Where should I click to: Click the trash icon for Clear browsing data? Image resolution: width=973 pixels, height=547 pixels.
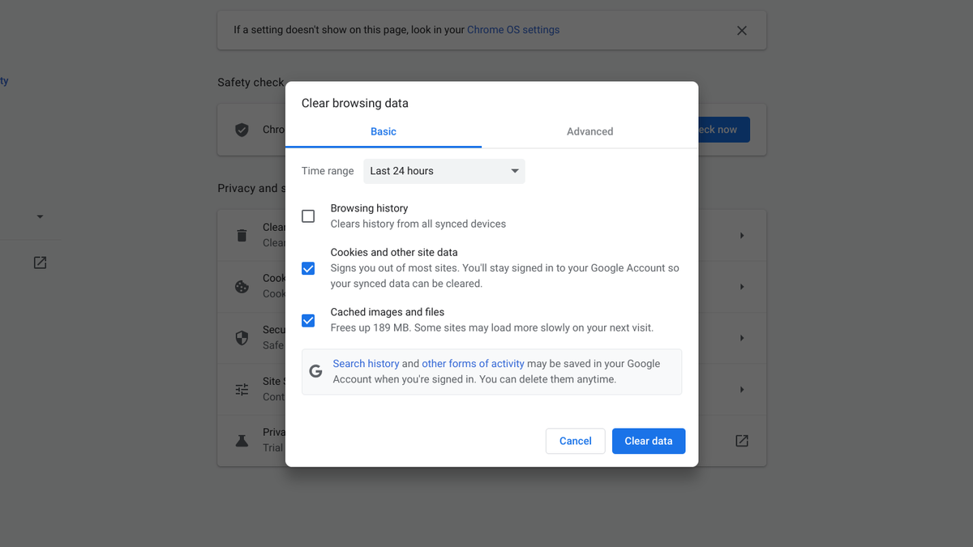pos(241,235)
